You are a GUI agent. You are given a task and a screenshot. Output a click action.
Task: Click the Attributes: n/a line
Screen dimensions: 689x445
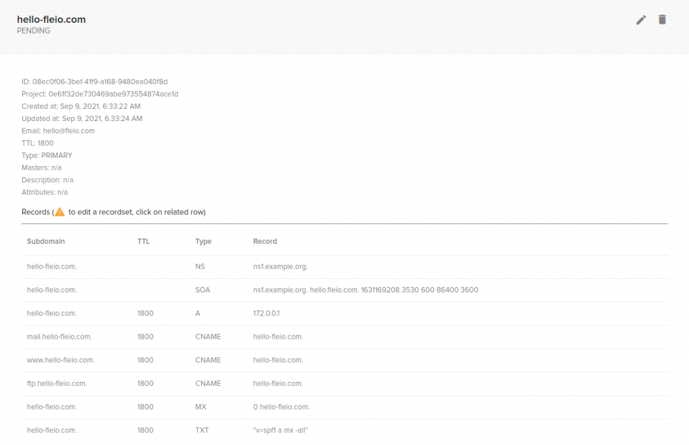point(44,192)
